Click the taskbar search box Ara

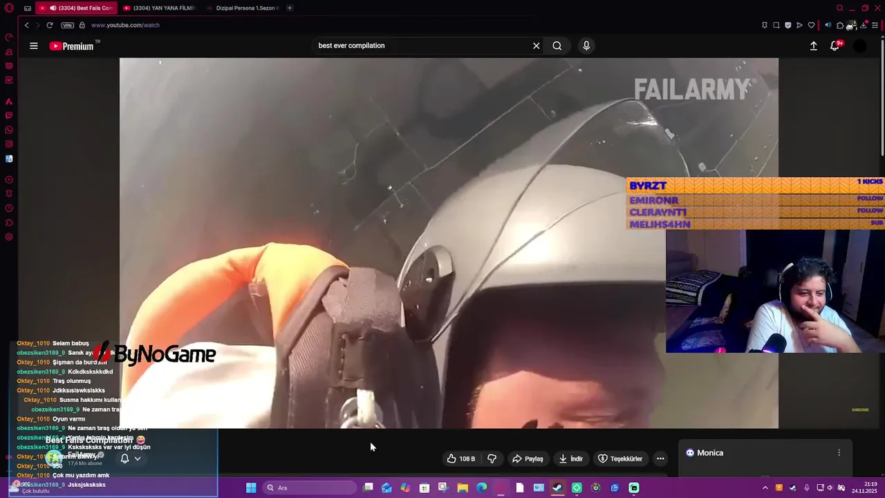tap(310, 488)
